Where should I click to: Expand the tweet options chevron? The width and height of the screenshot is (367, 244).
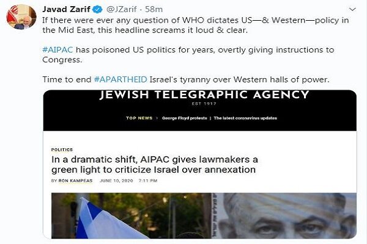pyautogui.click(x=352, y=9)
